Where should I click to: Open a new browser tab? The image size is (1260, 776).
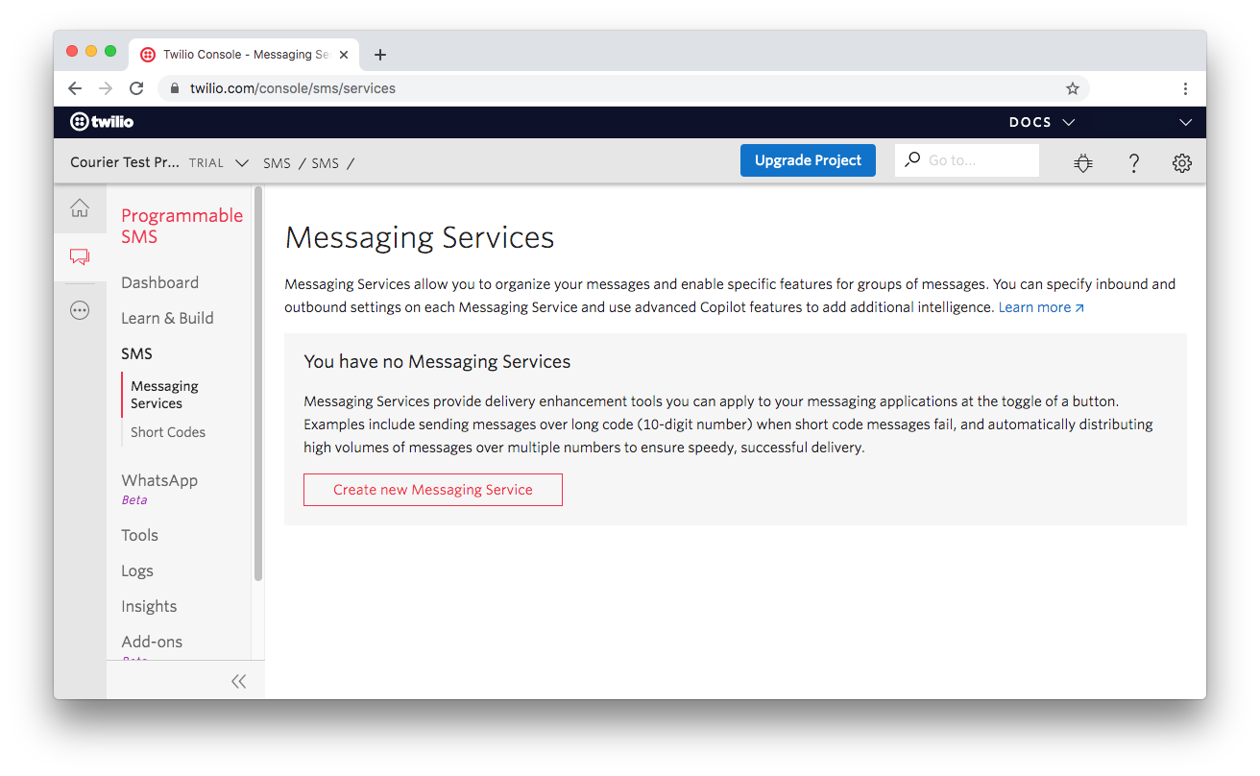pyautogui.click(x=380, y=55)
